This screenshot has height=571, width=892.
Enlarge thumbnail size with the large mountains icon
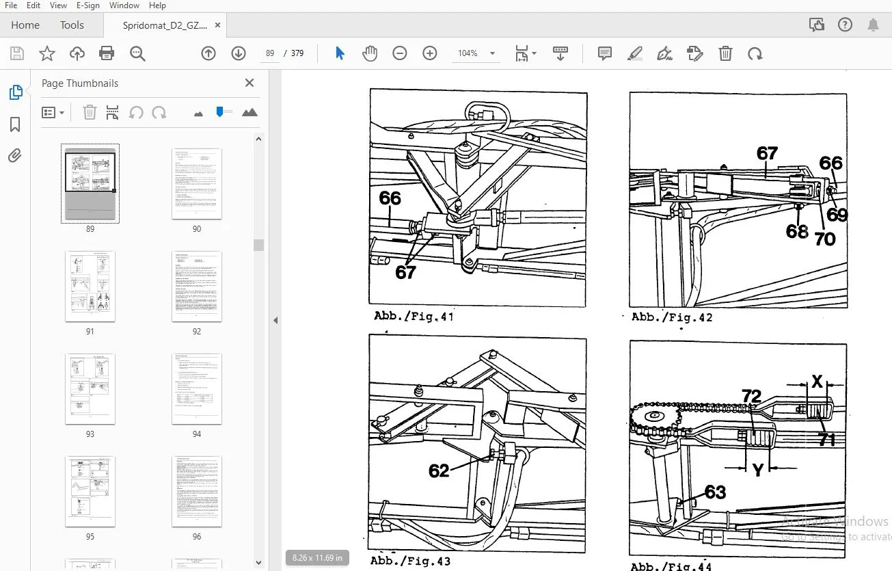249,112
